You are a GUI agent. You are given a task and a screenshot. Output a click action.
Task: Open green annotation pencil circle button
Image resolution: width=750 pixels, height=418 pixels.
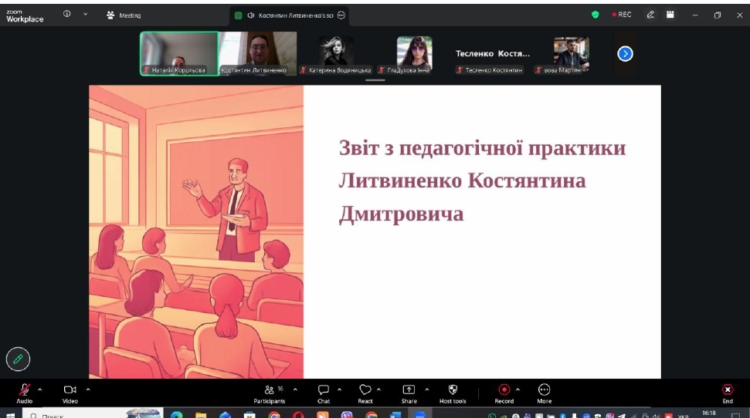[x=19, y=359]
